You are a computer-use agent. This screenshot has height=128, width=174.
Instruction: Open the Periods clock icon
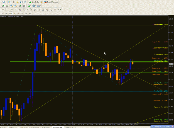point(34,6)
